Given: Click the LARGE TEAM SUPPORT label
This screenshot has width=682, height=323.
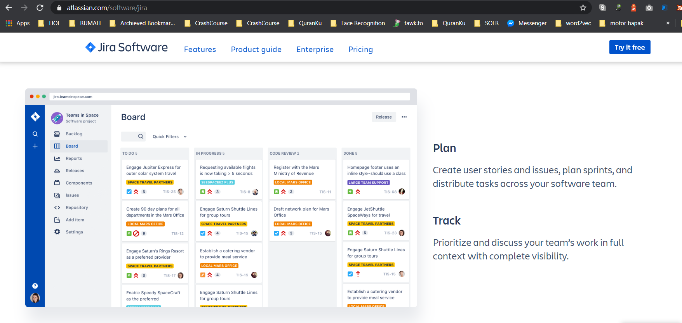Looking at the screenshot, I should [369, 183].
